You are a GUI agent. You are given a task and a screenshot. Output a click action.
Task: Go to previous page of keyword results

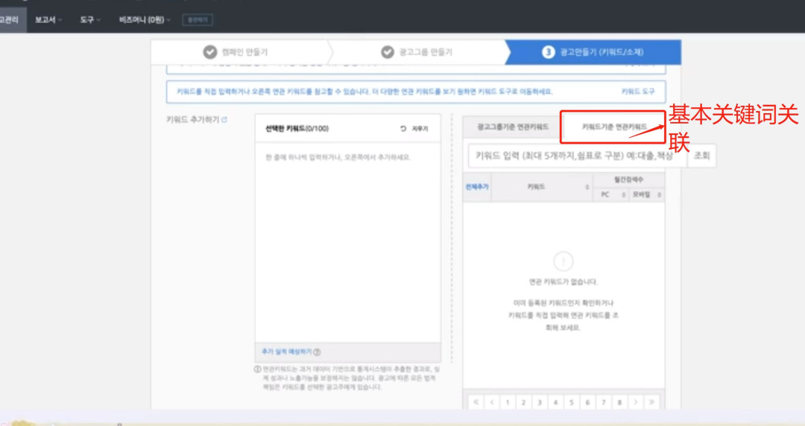pyautogui.click(x=492, y=402)
